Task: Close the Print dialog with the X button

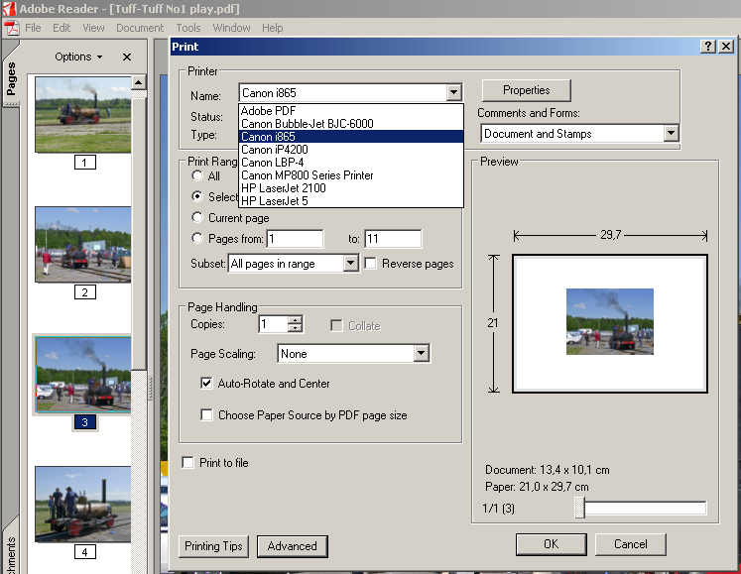Action: point(726,47)
